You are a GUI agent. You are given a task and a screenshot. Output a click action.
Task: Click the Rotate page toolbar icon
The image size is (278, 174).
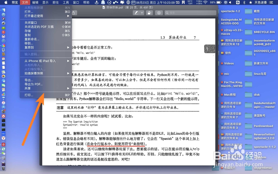(x=149, y=13)
